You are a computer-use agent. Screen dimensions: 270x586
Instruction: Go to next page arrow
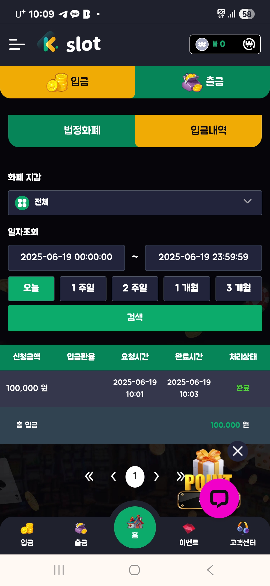coord(156,476)
